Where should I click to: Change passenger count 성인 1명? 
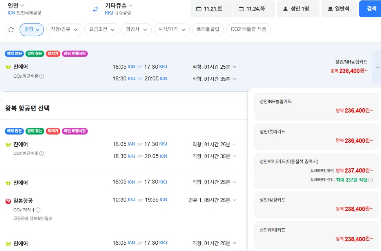[x=298, y=9]
